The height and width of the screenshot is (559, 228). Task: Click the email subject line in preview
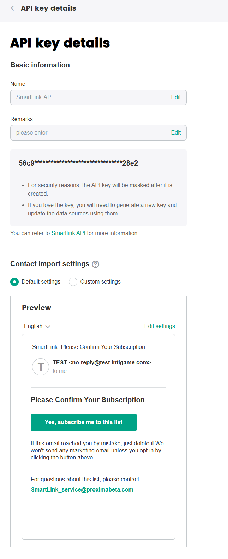pos(89,347)
